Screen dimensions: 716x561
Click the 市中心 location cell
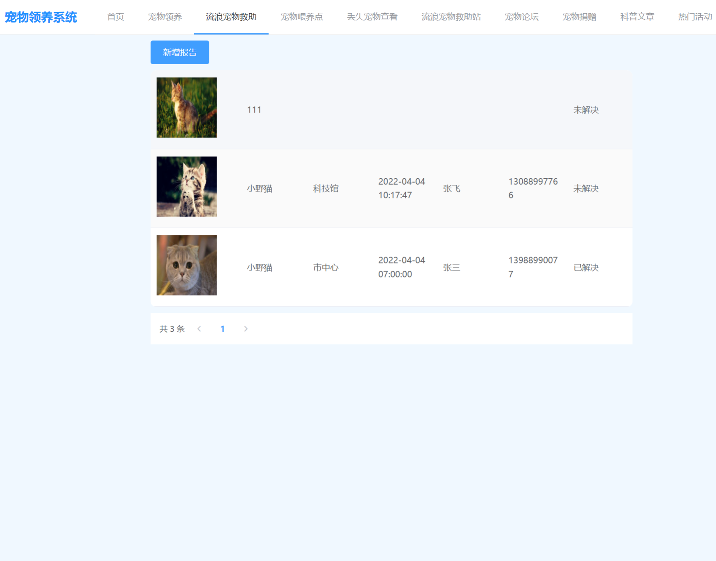coord(326,267)
